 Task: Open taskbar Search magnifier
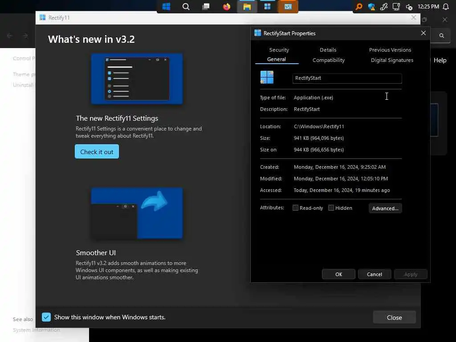pyautogui.click(x=186, y=6)
